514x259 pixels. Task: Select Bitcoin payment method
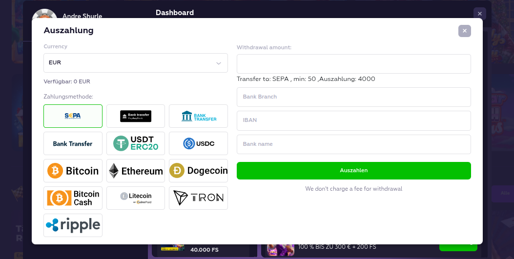coord(73,171)
